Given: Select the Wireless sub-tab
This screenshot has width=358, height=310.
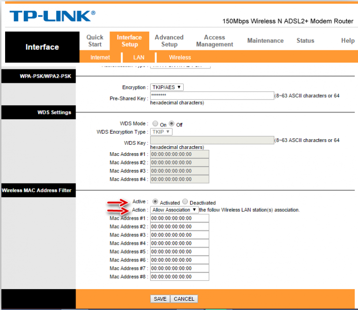Looking at the screenshot, I should click(x=180, y=57).
